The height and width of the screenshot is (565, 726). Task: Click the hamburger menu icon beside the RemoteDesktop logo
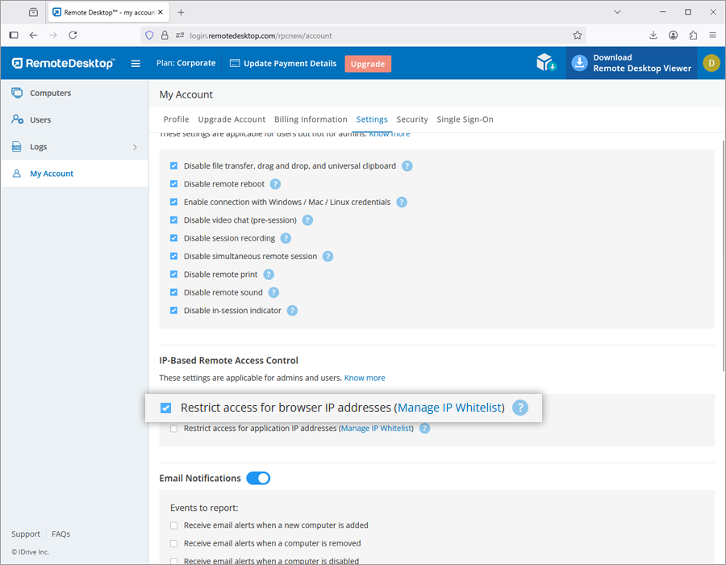(136, 64)
